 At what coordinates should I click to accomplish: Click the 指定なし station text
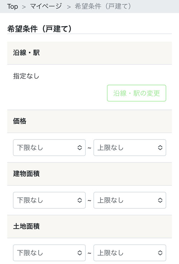(26, 76)
